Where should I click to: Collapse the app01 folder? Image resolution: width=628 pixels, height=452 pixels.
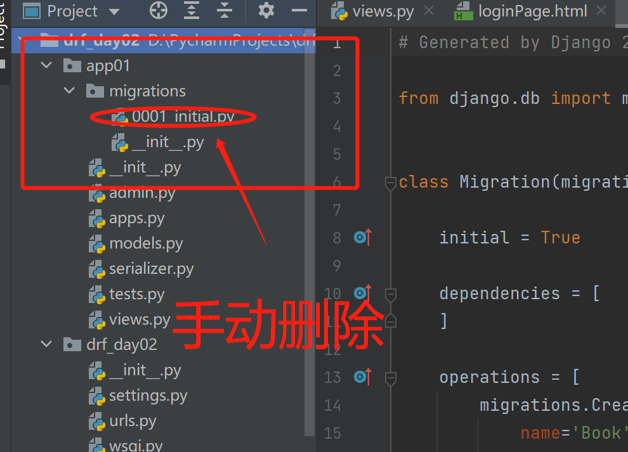[x=46, y=65]
